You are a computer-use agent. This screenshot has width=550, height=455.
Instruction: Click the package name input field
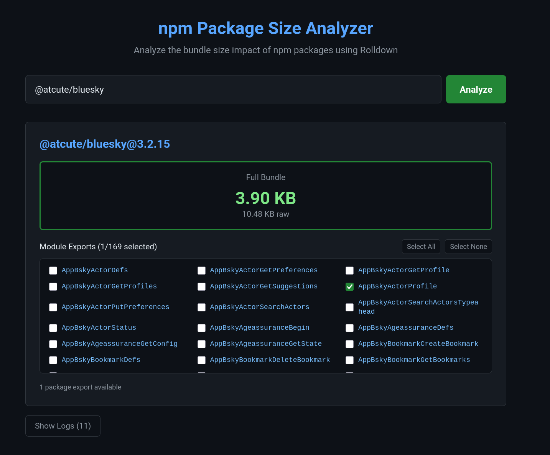point(233,89)
